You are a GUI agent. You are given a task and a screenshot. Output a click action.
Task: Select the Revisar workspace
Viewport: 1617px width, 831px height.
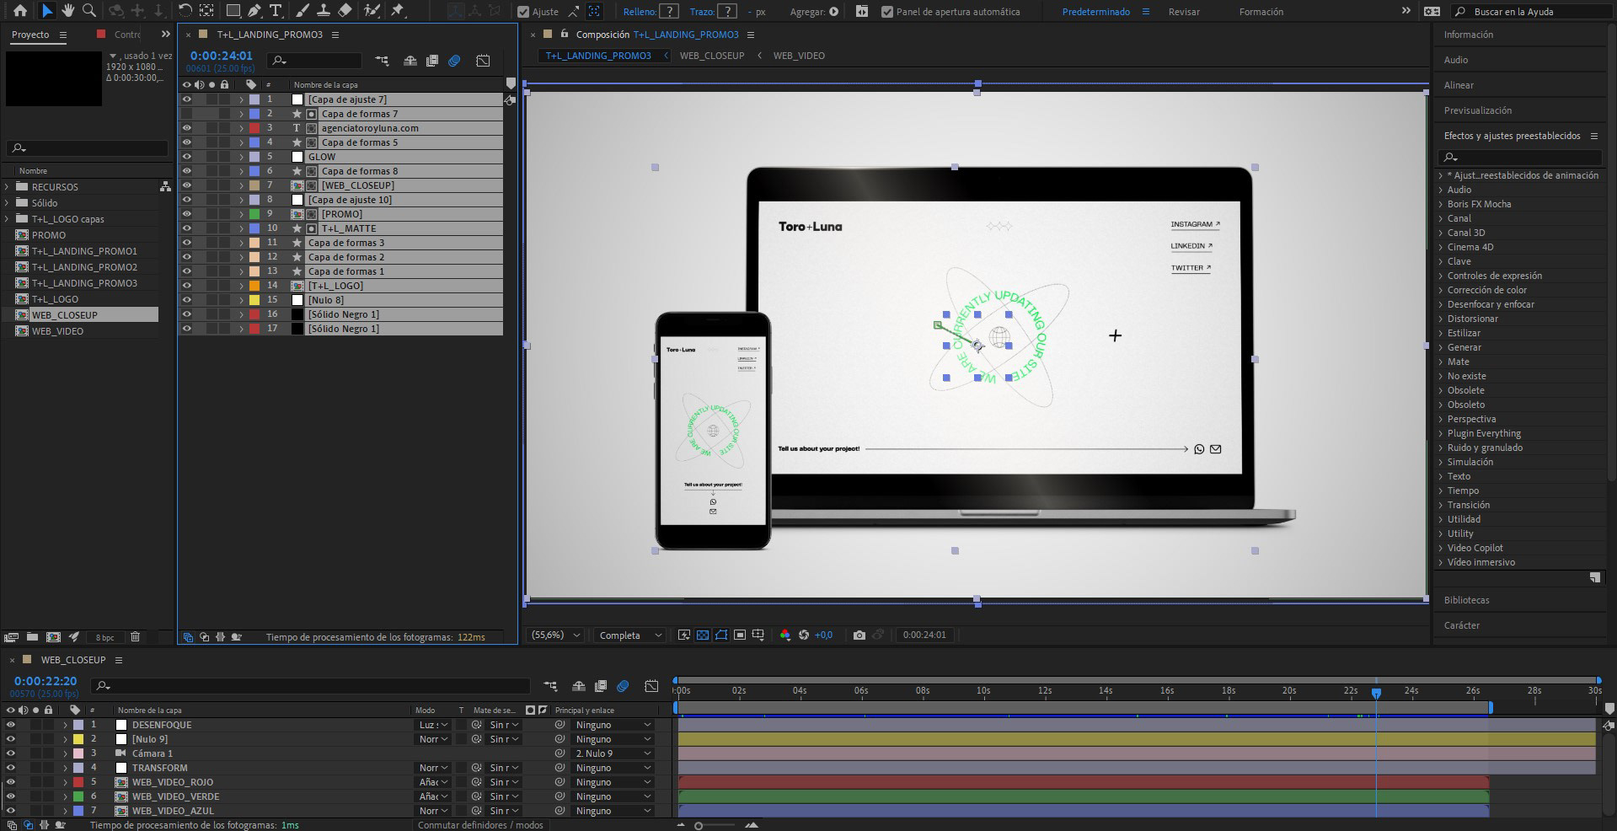pos(1184,12)
